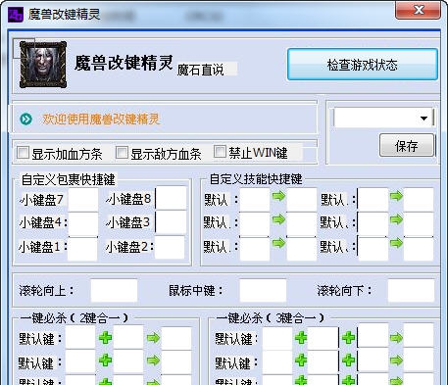Click green arrow in bottom row of left skill column
448x385 pixels.
coord(278,243)
